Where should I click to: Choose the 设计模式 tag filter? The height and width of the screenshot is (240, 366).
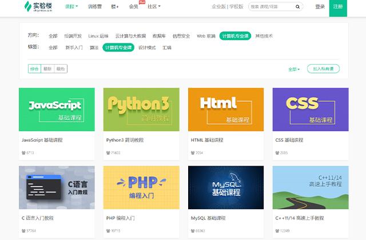pos(147,48)
